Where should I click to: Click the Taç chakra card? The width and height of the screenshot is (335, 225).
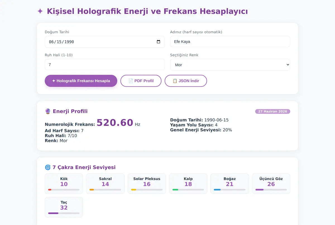[x=64, y=207]
